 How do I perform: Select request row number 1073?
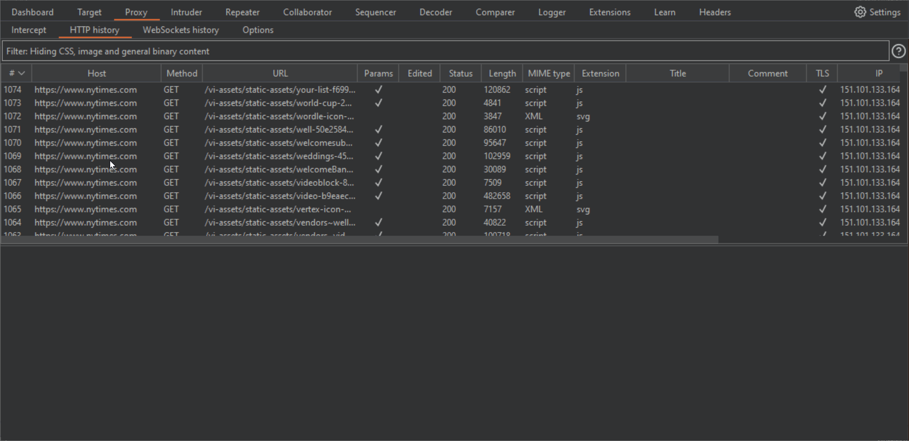pos(452,103)
